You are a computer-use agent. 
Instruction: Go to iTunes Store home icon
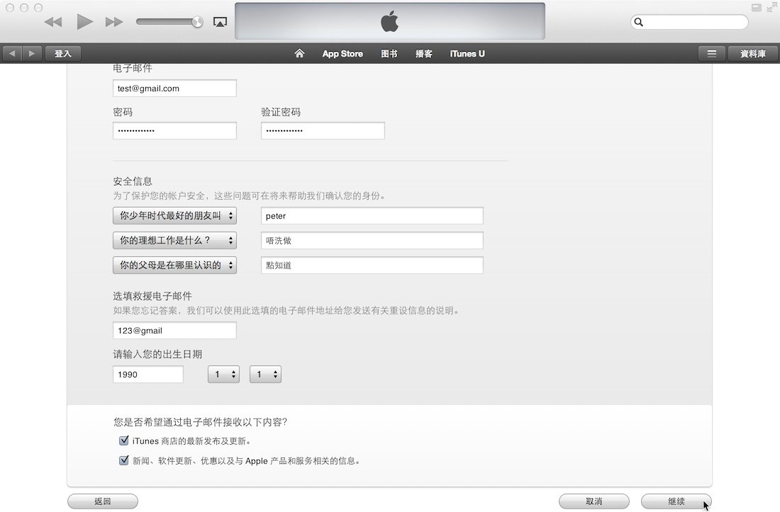pyautogui.click(x=299, y=54)
